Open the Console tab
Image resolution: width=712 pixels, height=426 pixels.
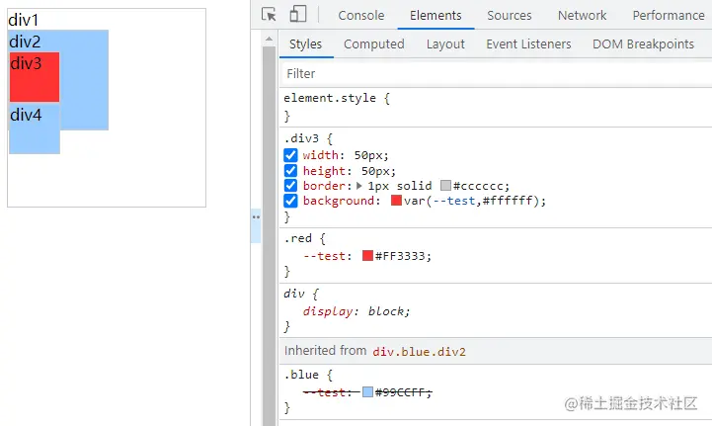click(x=361, y=15)
